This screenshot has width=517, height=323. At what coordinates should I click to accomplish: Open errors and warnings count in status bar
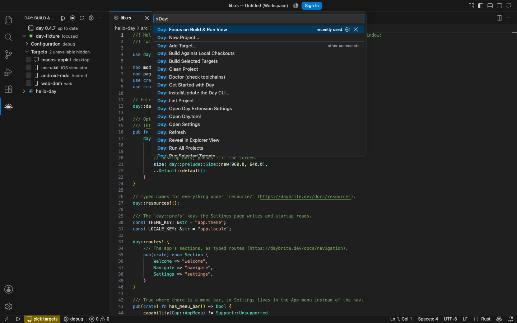(99, 319)
